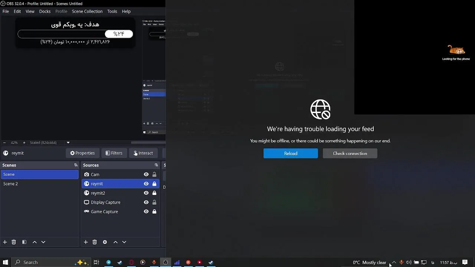The width and height of the screenshot is (475, 267).
Task: Open the Docks menu
Action: (x=45, y=11)
